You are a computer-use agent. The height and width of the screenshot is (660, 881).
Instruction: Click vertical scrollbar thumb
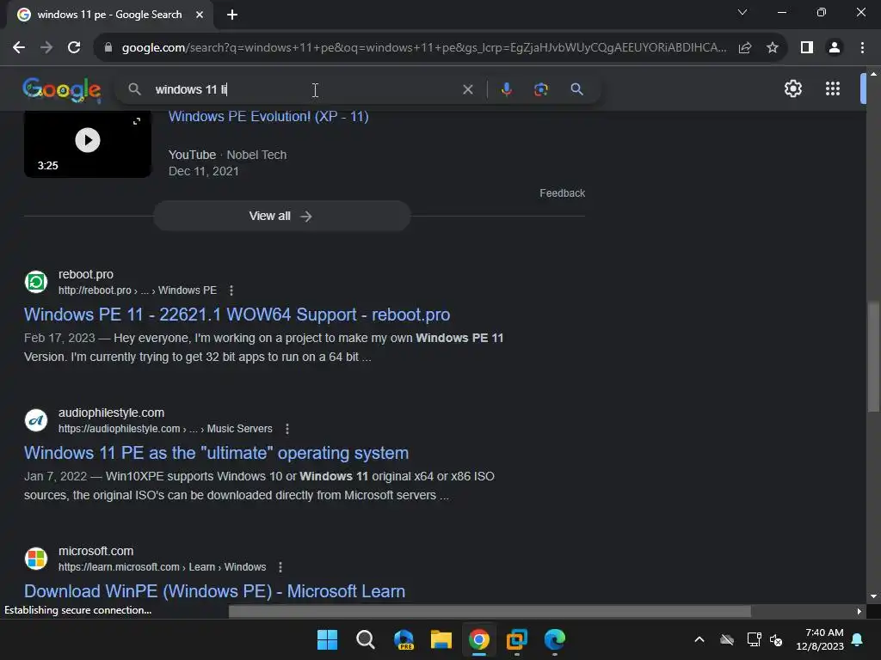click(x=873, y=357)
